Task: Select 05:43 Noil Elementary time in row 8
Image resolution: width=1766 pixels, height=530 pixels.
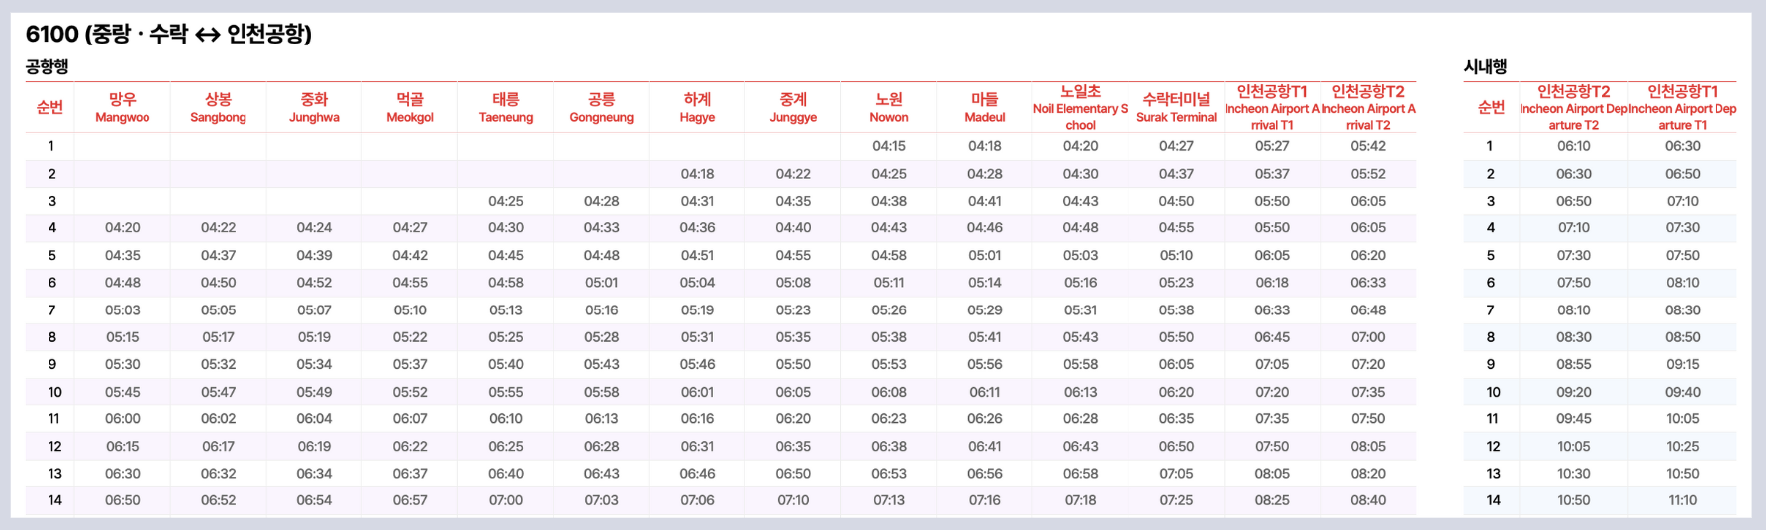Action: (x=1080, y=337)
